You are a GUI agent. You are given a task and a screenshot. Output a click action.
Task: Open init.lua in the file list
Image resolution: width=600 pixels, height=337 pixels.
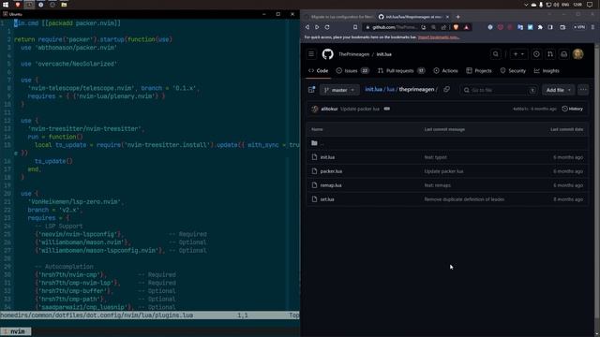click(x=327, y=157)
